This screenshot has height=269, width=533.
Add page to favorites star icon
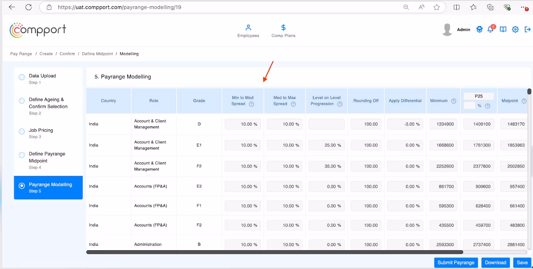(437, 7)
